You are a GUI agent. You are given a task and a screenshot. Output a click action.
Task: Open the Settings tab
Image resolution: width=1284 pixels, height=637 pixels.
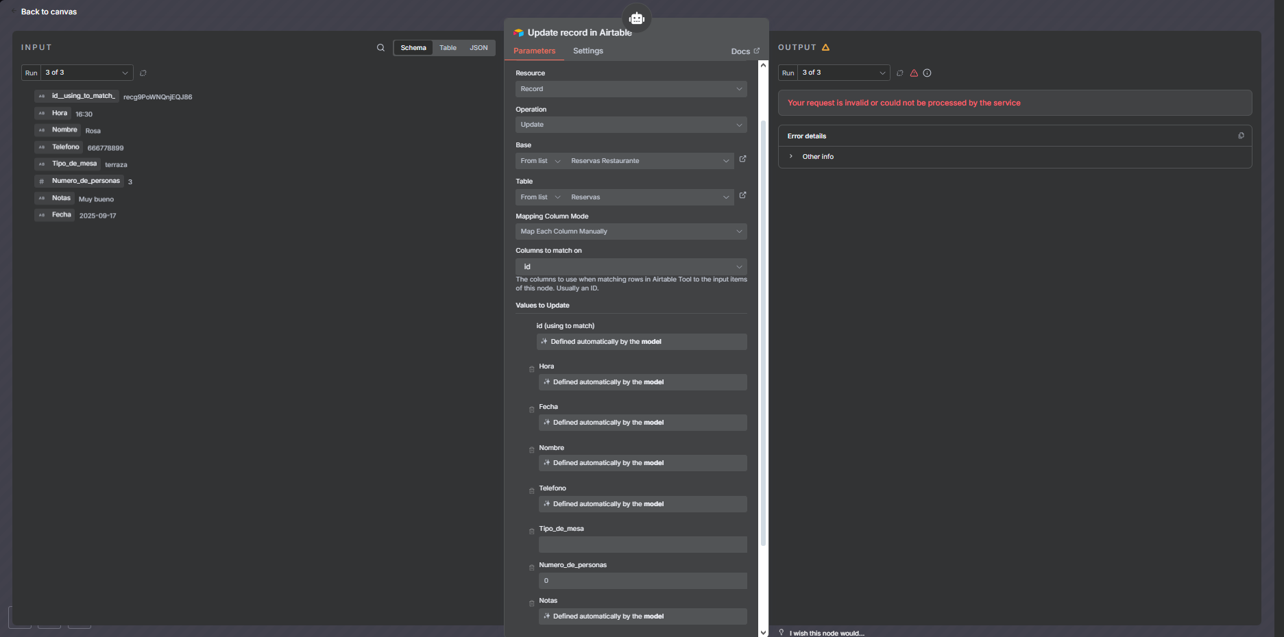click(588, 51)
